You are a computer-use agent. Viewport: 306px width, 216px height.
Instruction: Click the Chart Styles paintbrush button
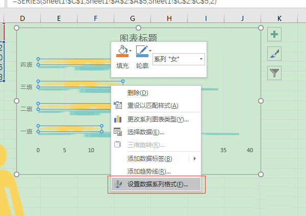(274, 54)
